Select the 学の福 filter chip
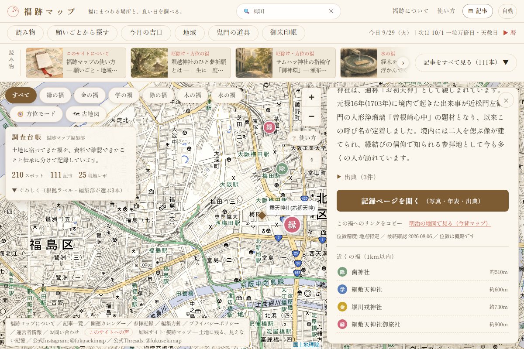Viewport: 524px width, 349px height. [124, 95]
